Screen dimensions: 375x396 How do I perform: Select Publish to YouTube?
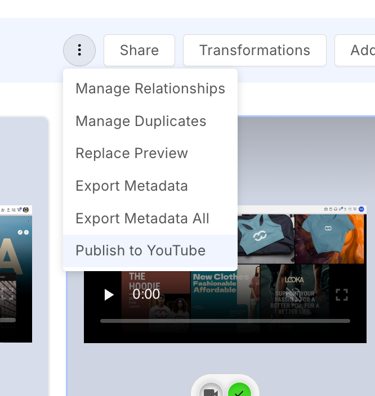(141, 251)
